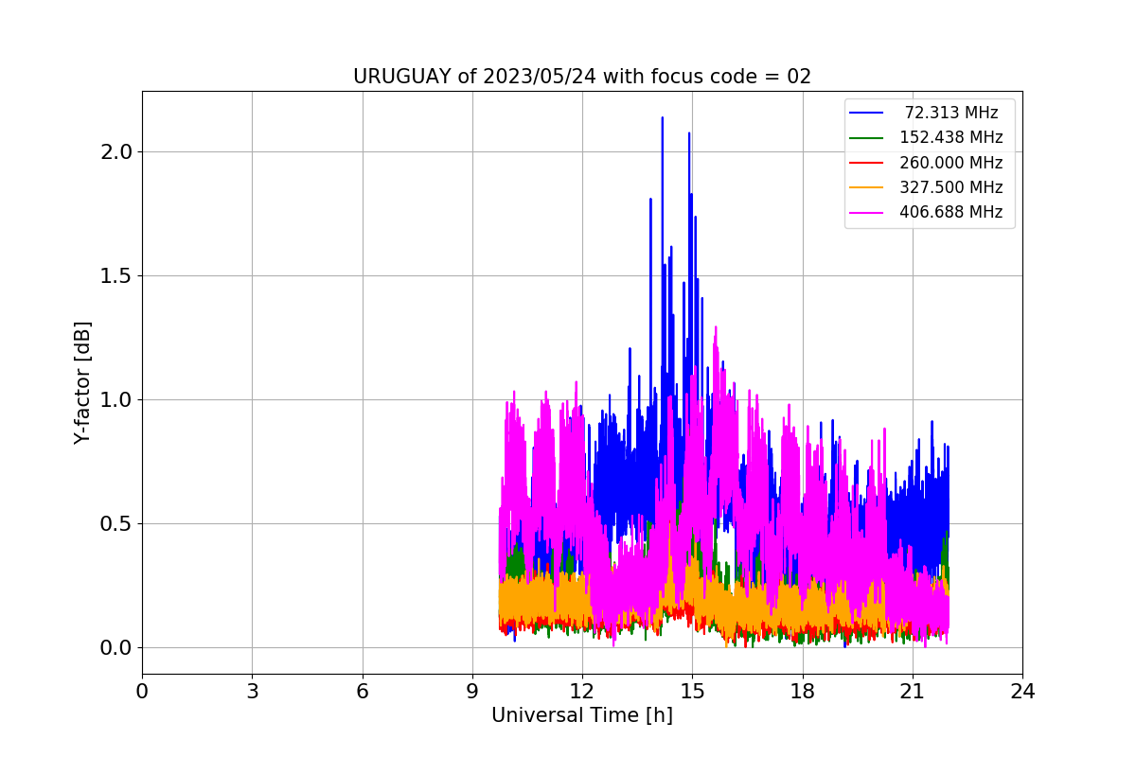The height and width of the screenshot is (757, 1136).
Task: Click the y-axis tick label 1.5
Action: click(x=117, y=276)
